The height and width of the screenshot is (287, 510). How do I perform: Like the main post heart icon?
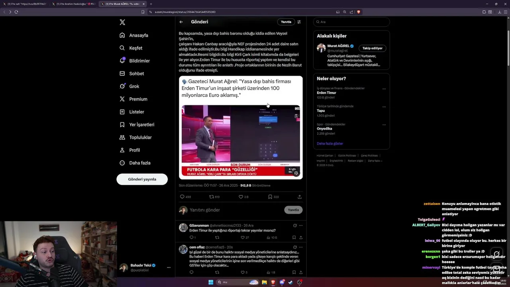click(x=241, y=197)
